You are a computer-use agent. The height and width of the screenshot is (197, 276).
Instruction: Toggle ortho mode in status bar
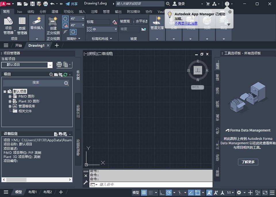click(x=162, y=192)
